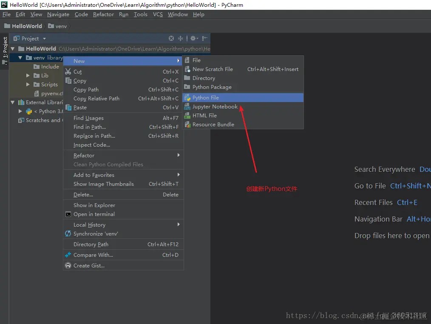This screenshot has width=431, height=324.
Task: Open the Project panel settings gear
Action: (194, 39)
